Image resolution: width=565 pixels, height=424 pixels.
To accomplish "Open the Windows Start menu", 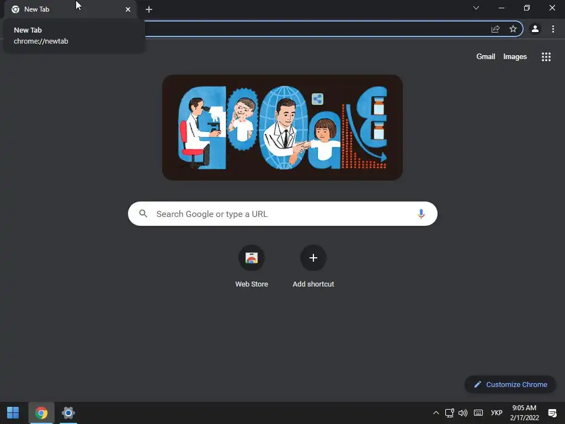I will tap(13, 413).
